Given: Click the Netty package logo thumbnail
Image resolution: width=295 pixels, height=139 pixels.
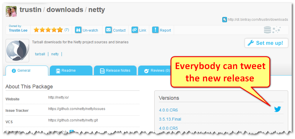Looking at the screenshot, I should click(x=17, y=50).
